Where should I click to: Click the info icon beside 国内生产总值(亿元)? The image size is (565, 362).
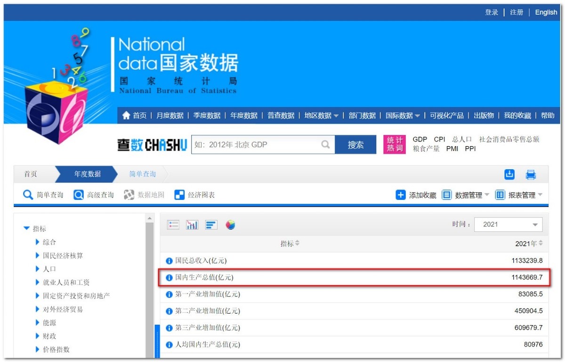tap(169, 277)
